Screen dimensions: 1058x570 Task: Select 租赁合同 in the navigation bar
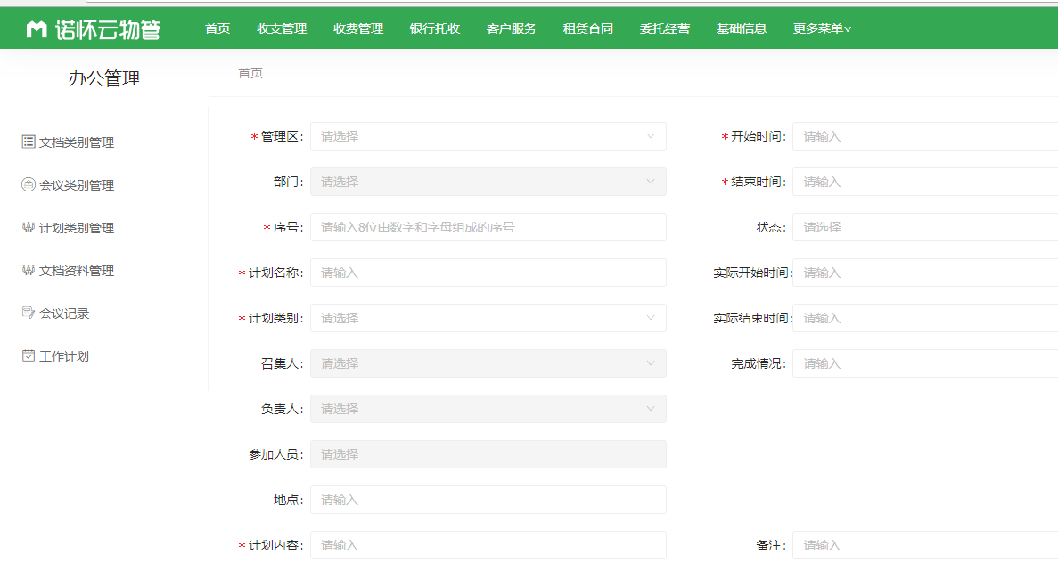point(588,28)
